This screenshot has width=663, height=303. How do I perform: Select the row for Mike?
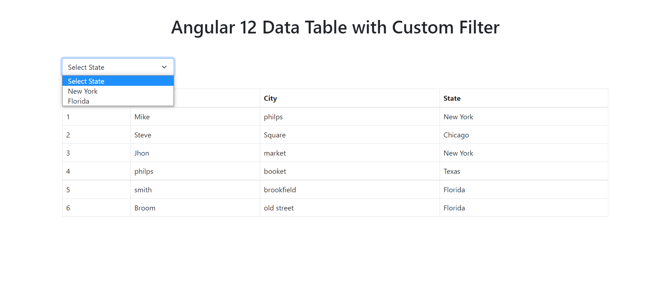pyautogui.click(x=142, y=116)
